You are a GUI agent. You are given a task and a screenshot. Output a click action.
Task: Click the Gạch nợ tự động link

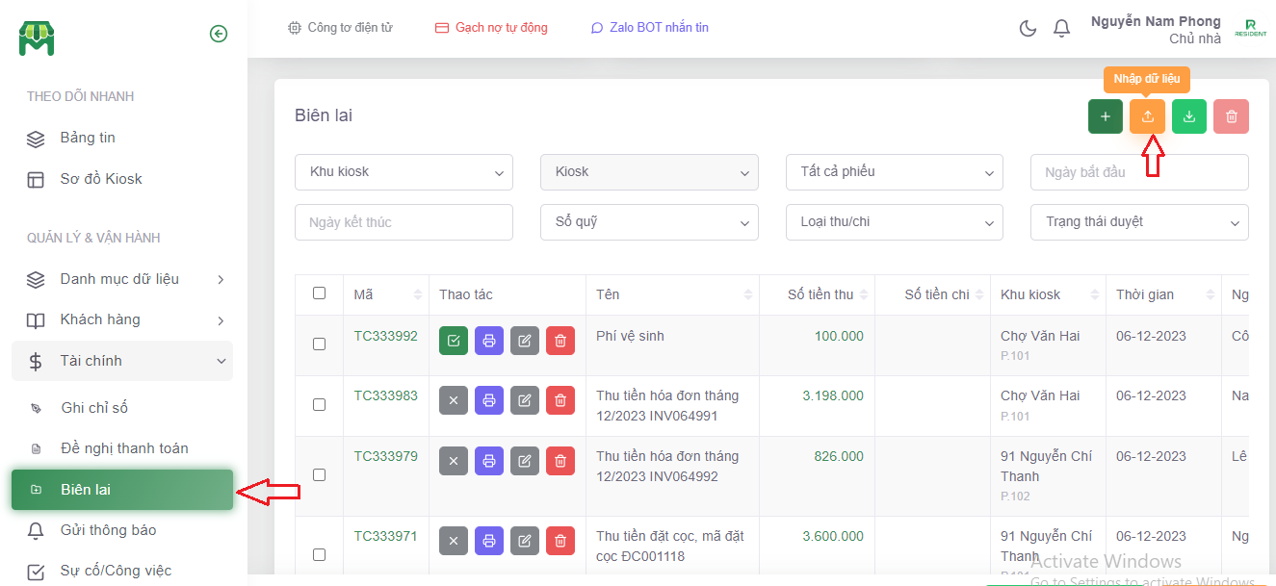[491, 28]
